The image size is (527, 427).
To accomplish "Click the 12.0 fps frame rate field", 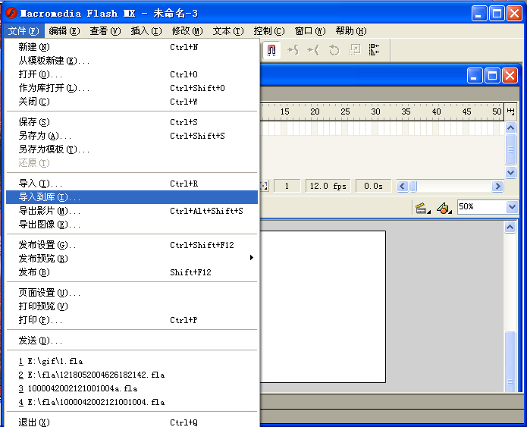I will [328, 186].
